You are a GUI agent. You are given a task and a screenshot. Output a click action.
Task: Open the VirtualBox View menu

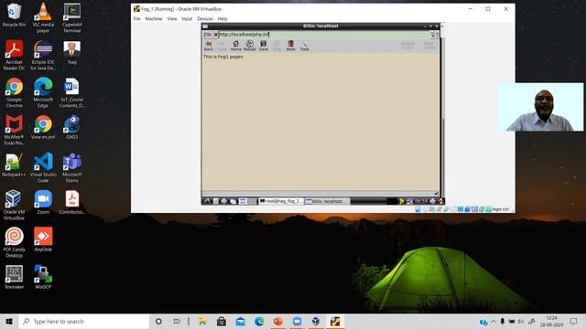point(172,18)
